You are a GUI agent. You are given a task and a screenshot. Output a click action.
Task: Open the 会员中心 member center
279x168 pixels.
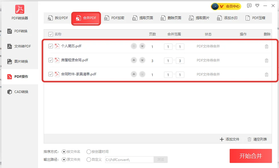point(226,6)
